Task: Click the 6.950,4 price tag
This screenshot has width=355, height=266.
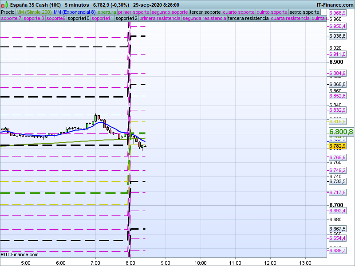Action: [x=337, y=26]
